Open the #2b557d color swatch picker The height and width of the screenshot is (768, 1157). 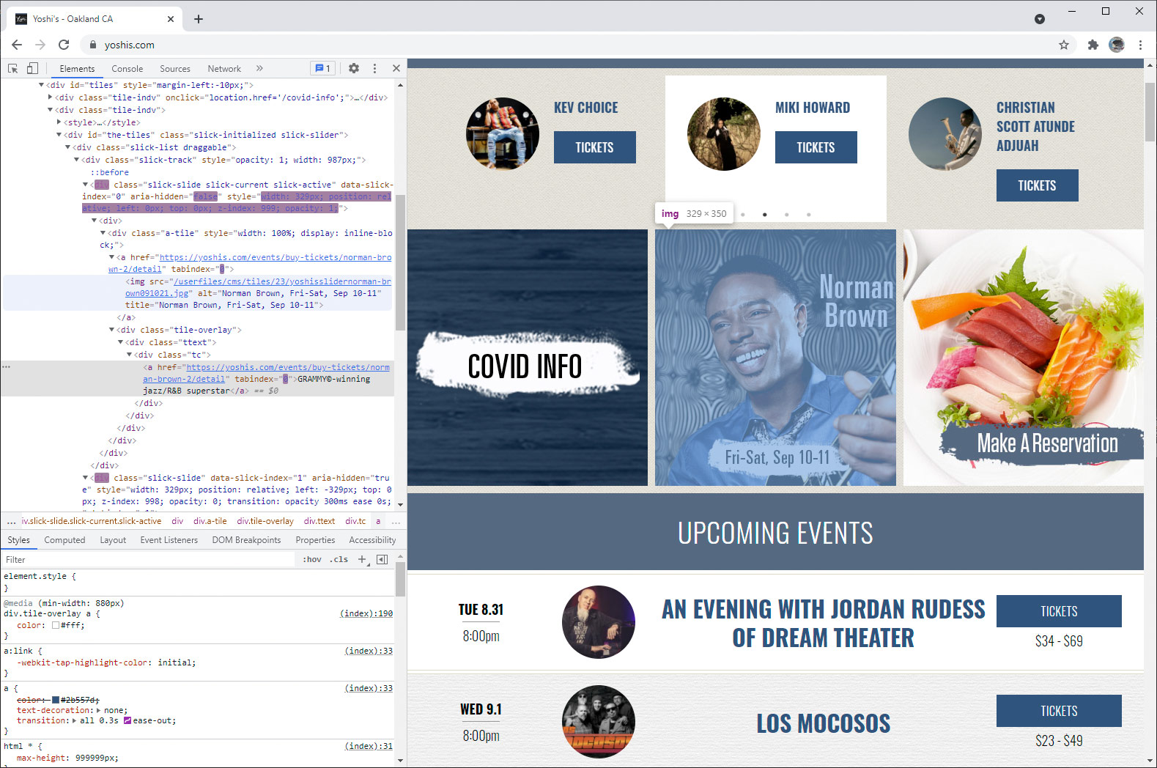click(56, 700)
